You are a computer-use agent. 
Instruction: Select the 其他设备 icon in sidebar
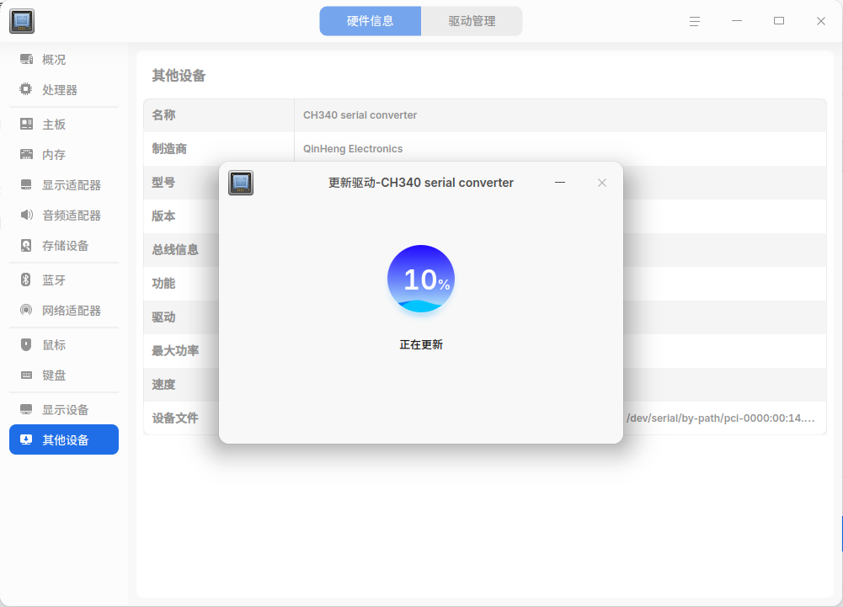point(26,439)
